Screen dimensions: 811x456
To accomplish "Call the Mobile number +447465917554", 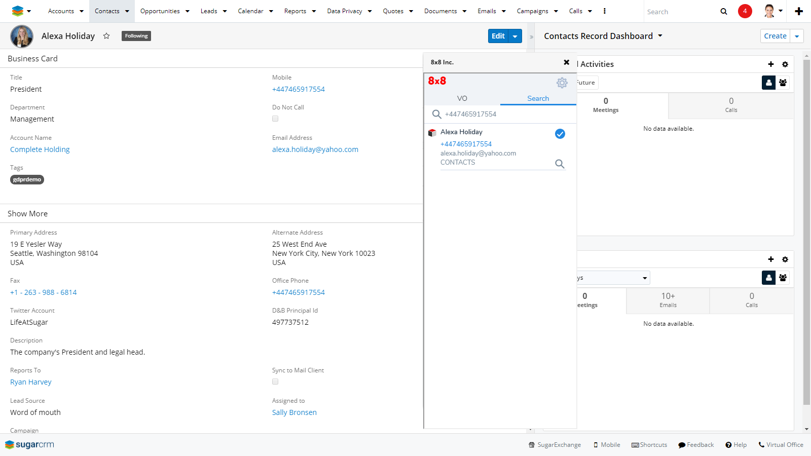I will pyautogui.click(x=299, y=89).
